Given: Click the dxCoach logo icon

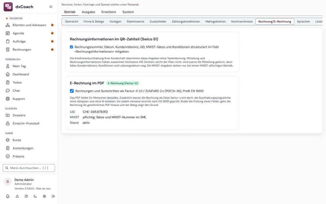Looking at the screenshot, I should [8, 7].
